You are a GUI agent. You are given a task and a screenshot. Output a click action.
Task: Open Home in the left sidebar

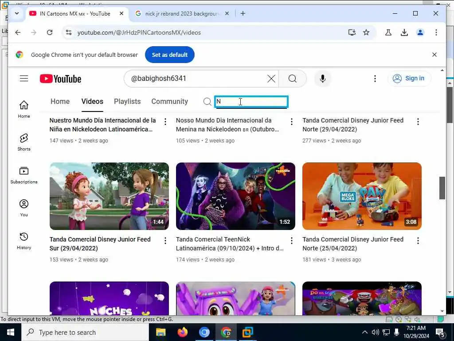point(24,109)
